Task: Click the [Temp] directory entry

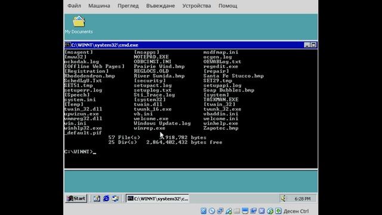Action: [73, 105]
